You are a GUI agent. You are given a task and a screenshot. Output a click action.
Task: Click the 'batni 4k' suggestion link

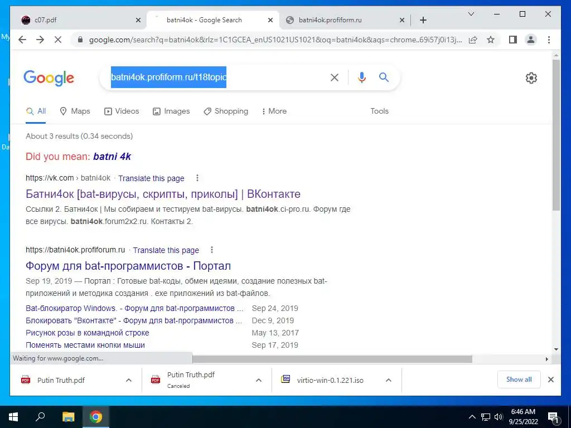coord(112,157)
